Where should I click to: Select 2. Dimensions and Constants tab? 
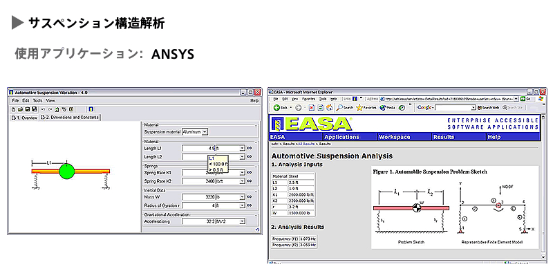pos(70,117)
